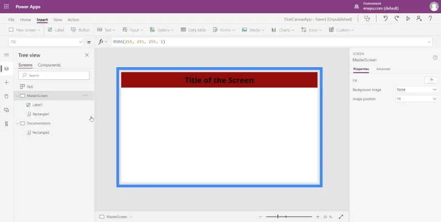The width and height of the screenshot is (441, 222).
Task: Open Image position Fit dropdown
Action: click(x=417, y=99)
